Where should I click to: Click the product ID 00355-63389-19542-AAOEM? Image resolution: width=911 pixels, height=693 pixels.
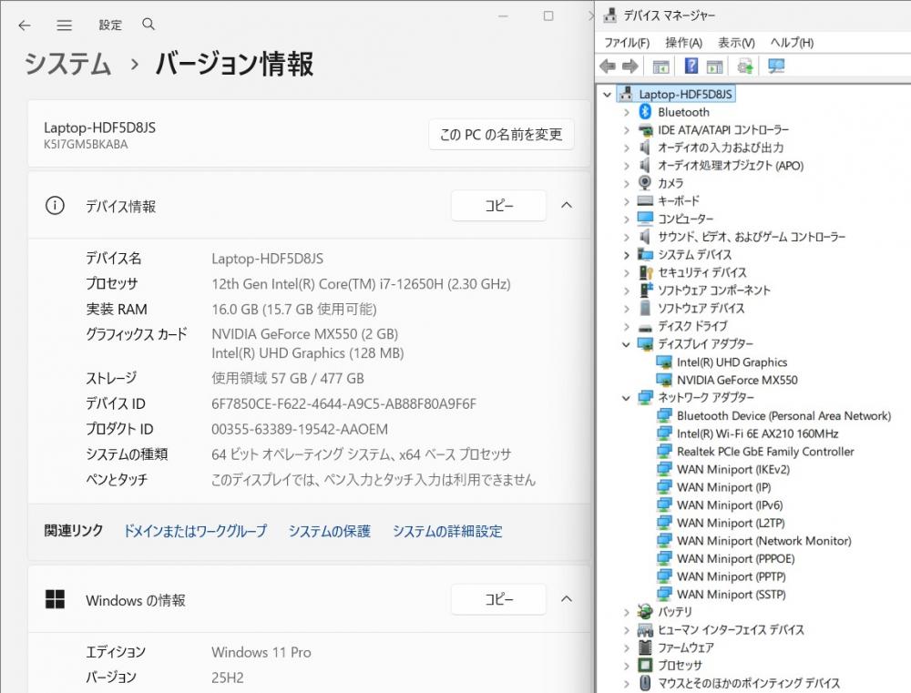(300, 429)
